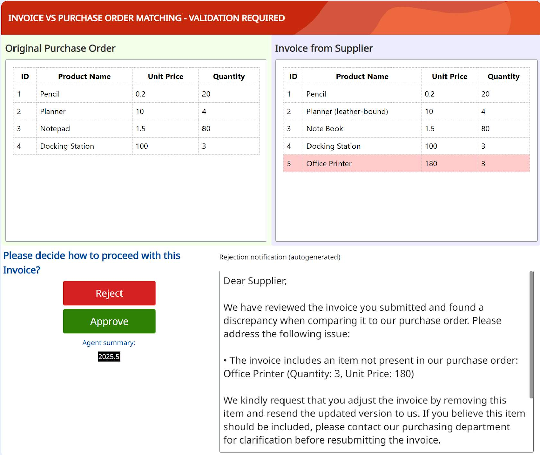Click Notepad's unit price 1.5 in purchase order
Viewport: 540px width, 455px height.
click(x=140, y=129)
